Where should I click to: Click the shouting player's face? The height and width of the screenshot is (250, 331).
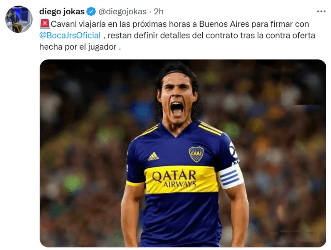[177, 99]
